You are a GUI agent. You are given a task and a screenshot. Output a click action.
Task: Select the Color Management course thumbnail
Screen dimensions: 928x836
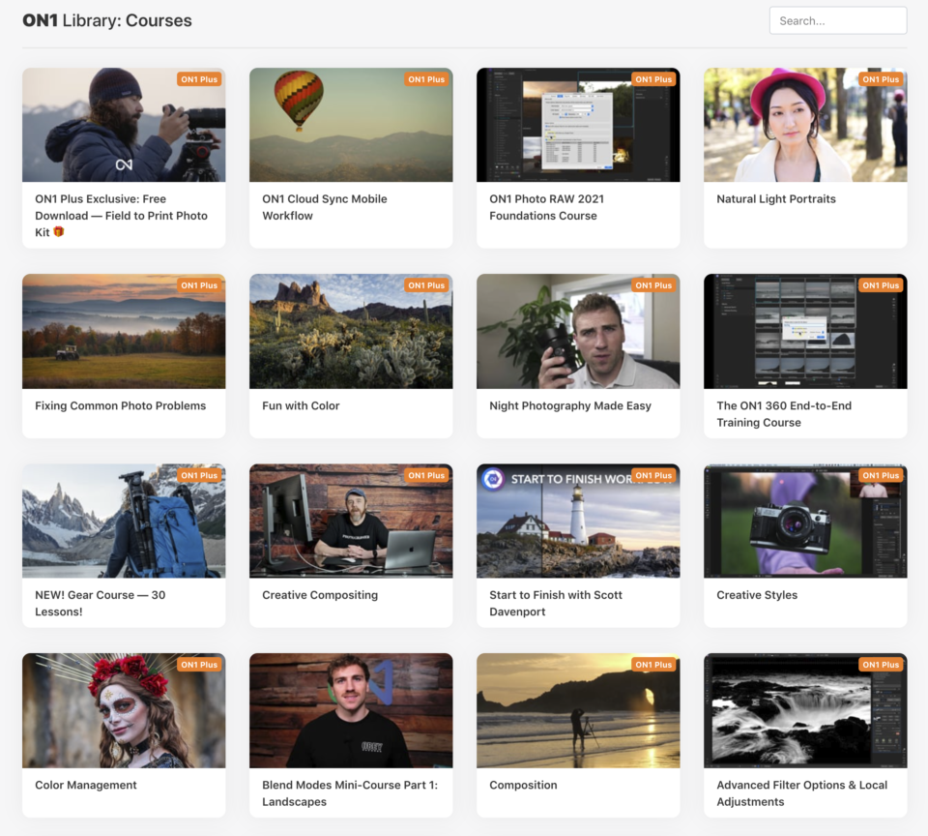point(123,710)
